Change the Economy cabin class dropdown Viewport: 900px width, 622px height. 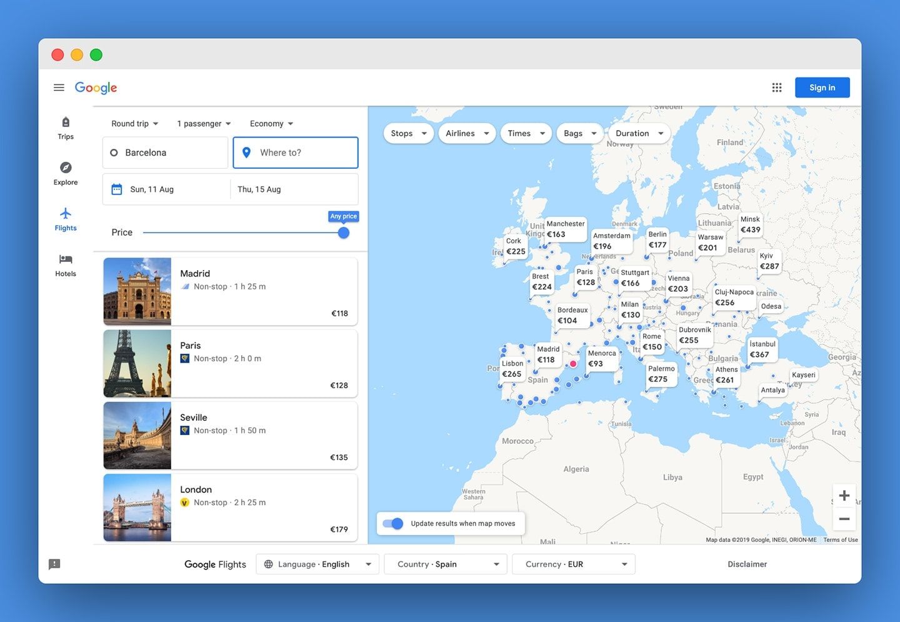pos(271,124)
